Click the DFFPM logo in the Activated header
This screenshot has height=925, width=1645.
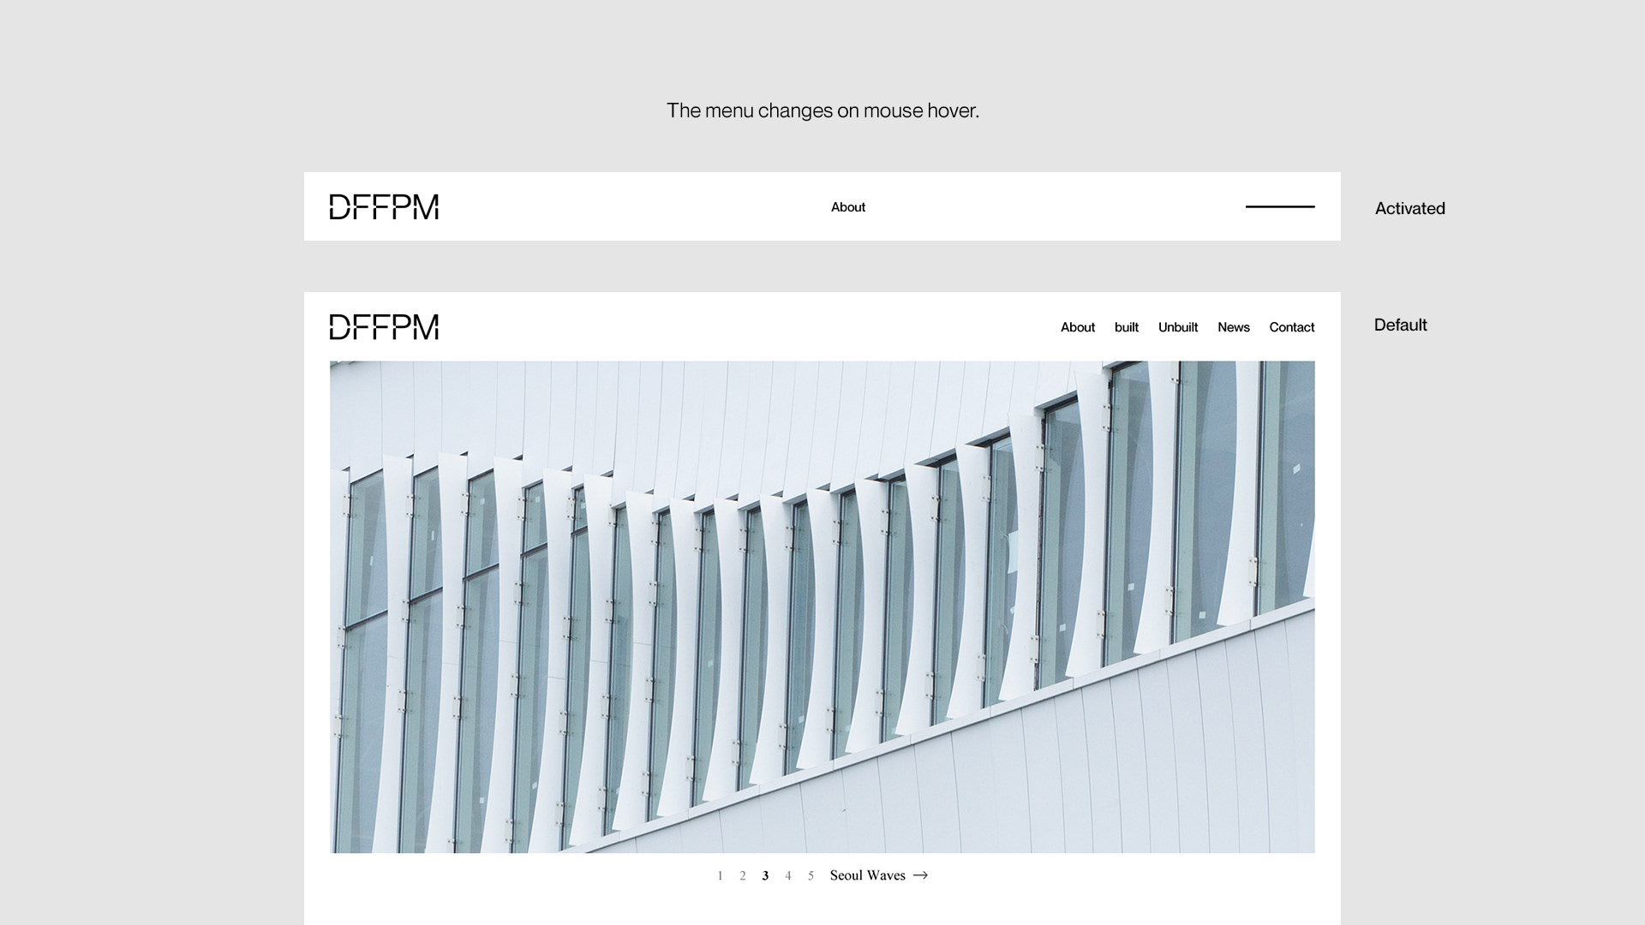tap(384, 206)
